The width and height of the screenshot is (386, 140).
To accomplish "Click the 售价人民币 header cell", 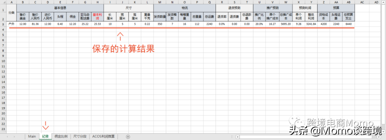I will 35,16.
